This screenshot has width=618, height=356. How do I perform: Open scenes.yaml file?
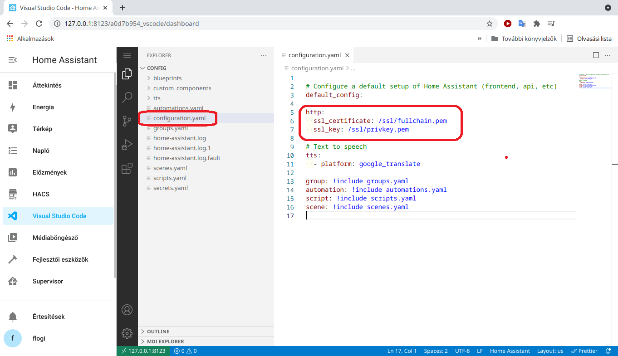pyautogui.click(x=206, y=168)
